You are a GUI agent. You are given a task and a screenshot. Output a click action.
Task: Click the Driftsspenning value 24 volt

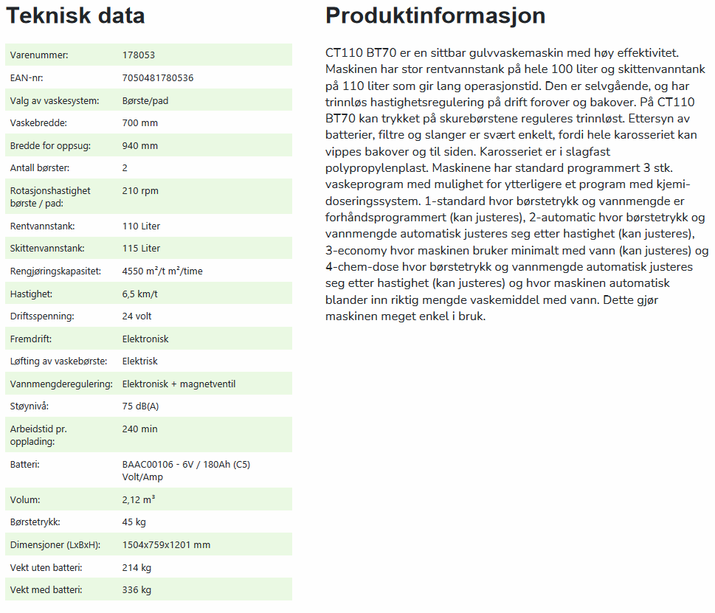point(137,316)
